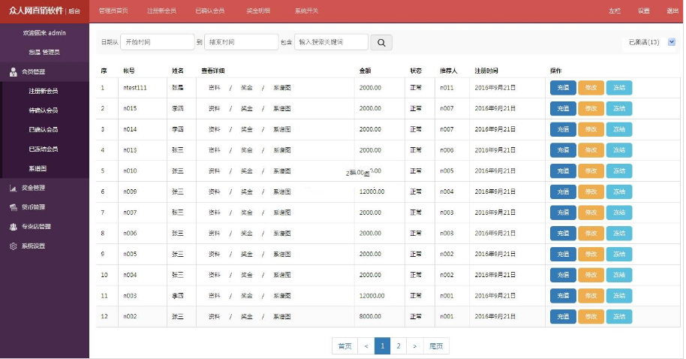The image size is (686, 359).
Task: Click 修改 button for account n015
Action: click(x=591, y=109)
